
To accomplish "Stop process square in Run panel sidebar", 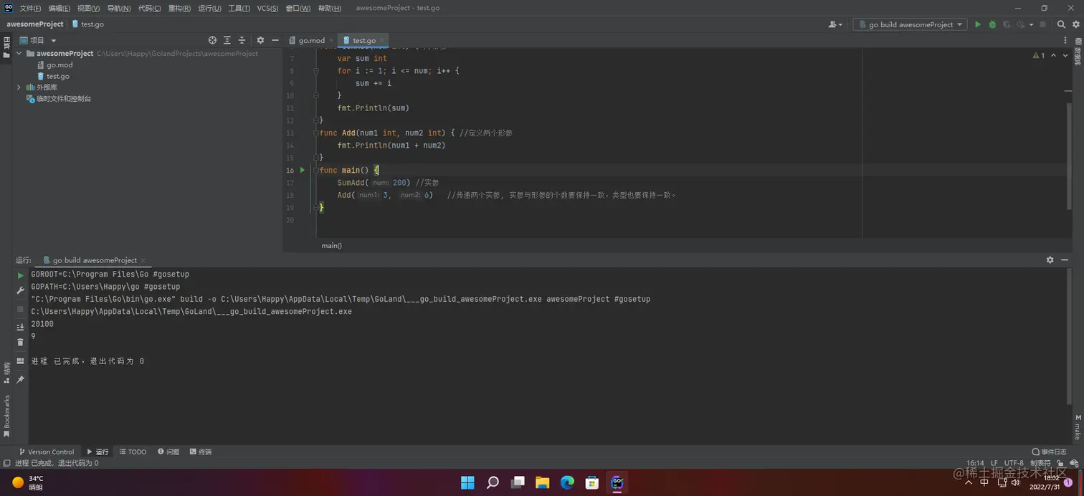I will tap(20, 308).
